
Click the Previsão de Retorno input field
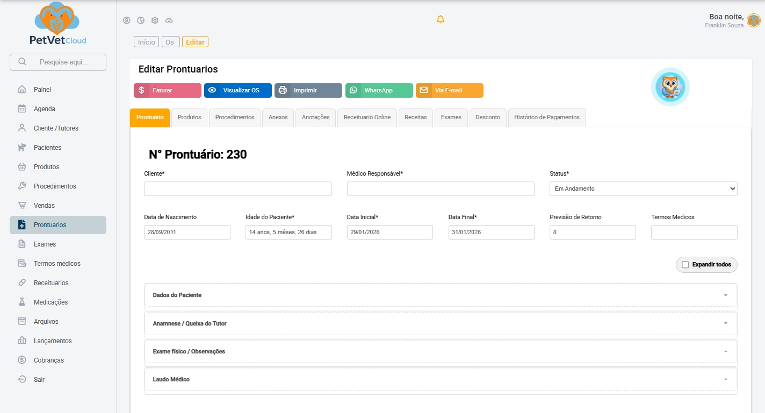tap(593, 233)
